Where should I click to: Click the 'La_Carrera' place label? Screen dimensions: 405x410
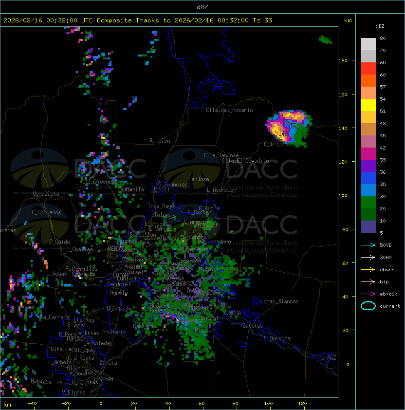point(55,317)
